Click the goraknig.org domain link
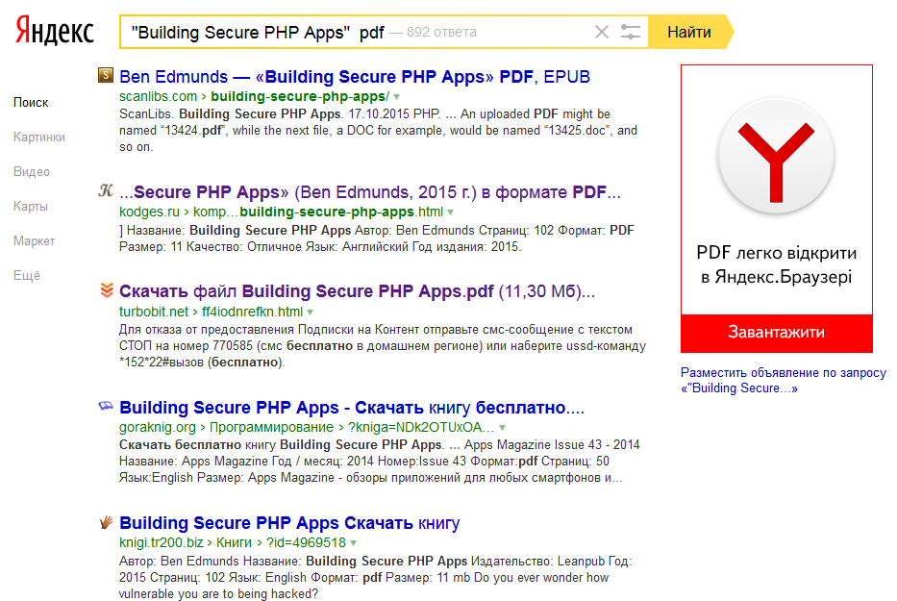This screenshot has width=897, height=601. click(x=158, y=427)
